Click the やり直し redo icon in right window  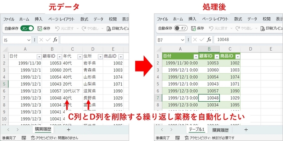click(x=238, y=28)
